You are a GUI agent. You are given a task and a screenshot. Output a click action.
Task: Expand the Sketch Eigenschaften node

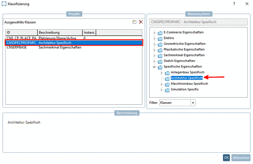(x=154, y=61)
